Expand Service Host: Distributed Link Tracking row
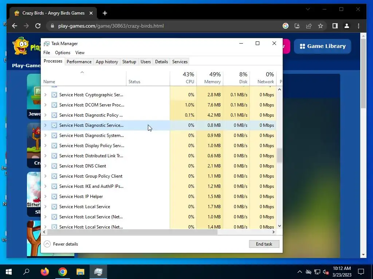373x279 pixels. tap(46, 155)
